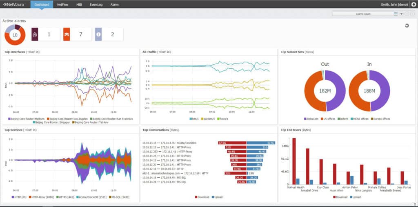
Task: Select the 10.16.13.13 nCube/OracleDB conversation row
Action: tap(209, 143)
